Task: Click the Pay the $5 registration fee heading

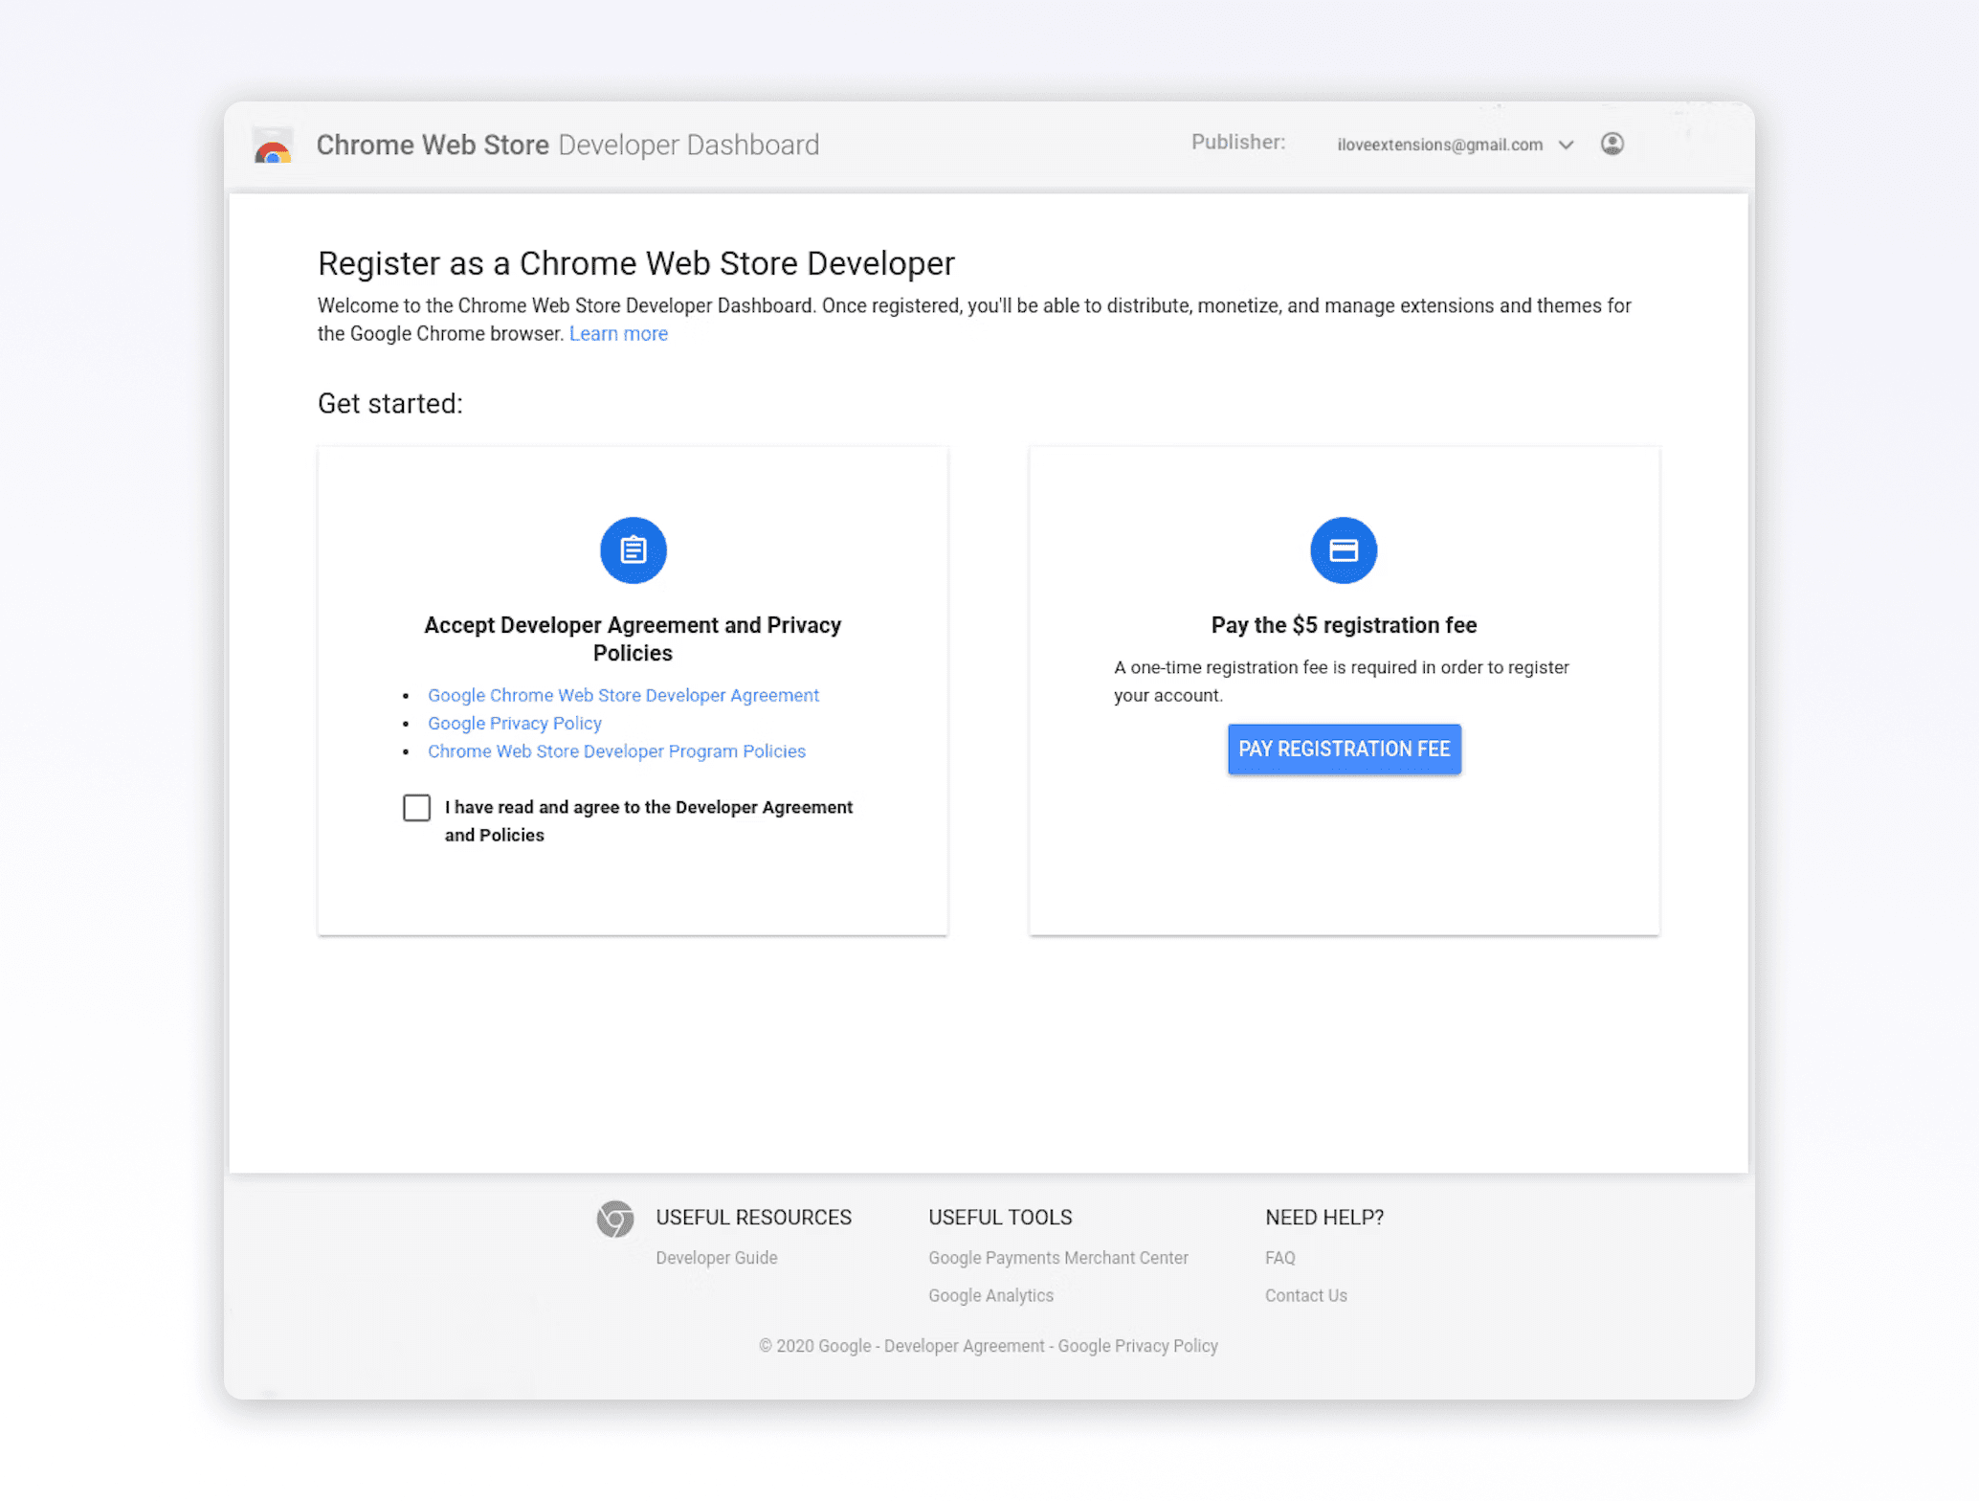Action: click(1344, 625)
